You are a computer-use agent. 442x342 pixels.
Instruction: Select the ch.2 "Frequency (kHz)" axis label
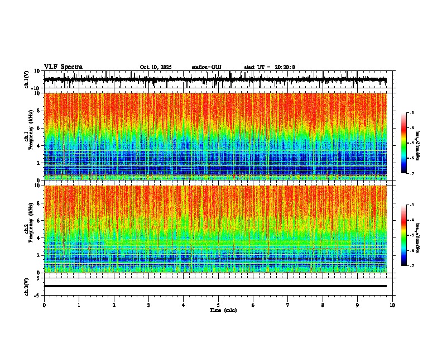pos(31,222)
